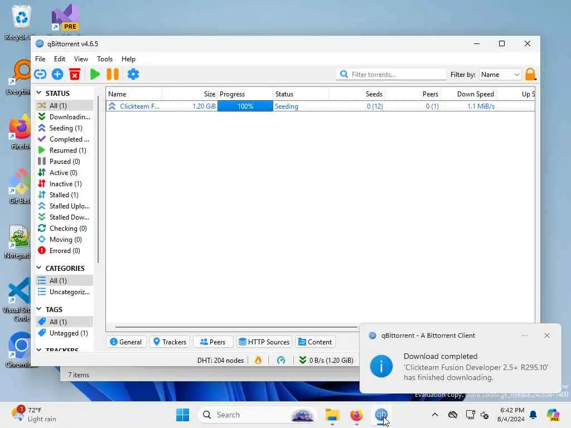Sort torrents by Size column header
571x428 pixels.
click(x=190, y=94)
